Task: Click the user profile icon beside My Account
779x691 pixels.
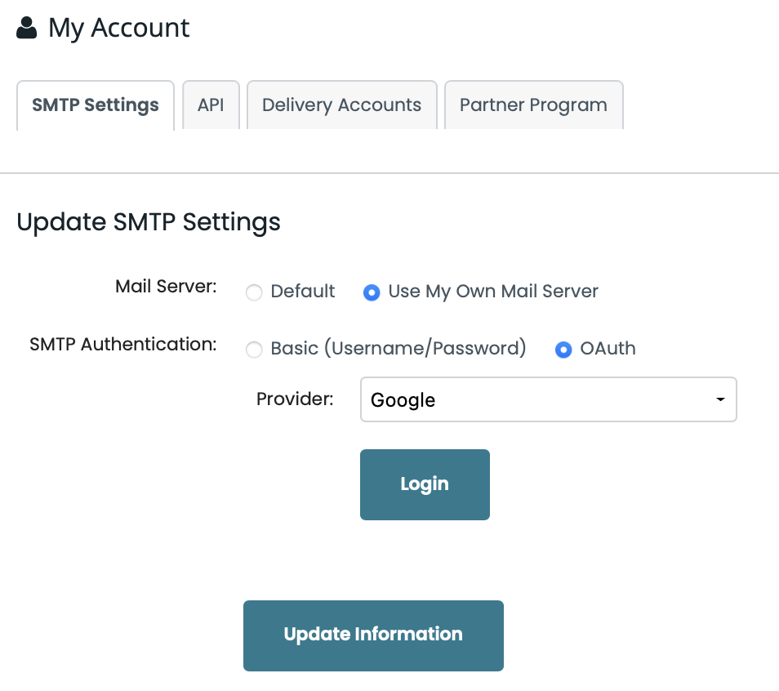Action: [27, 29]
